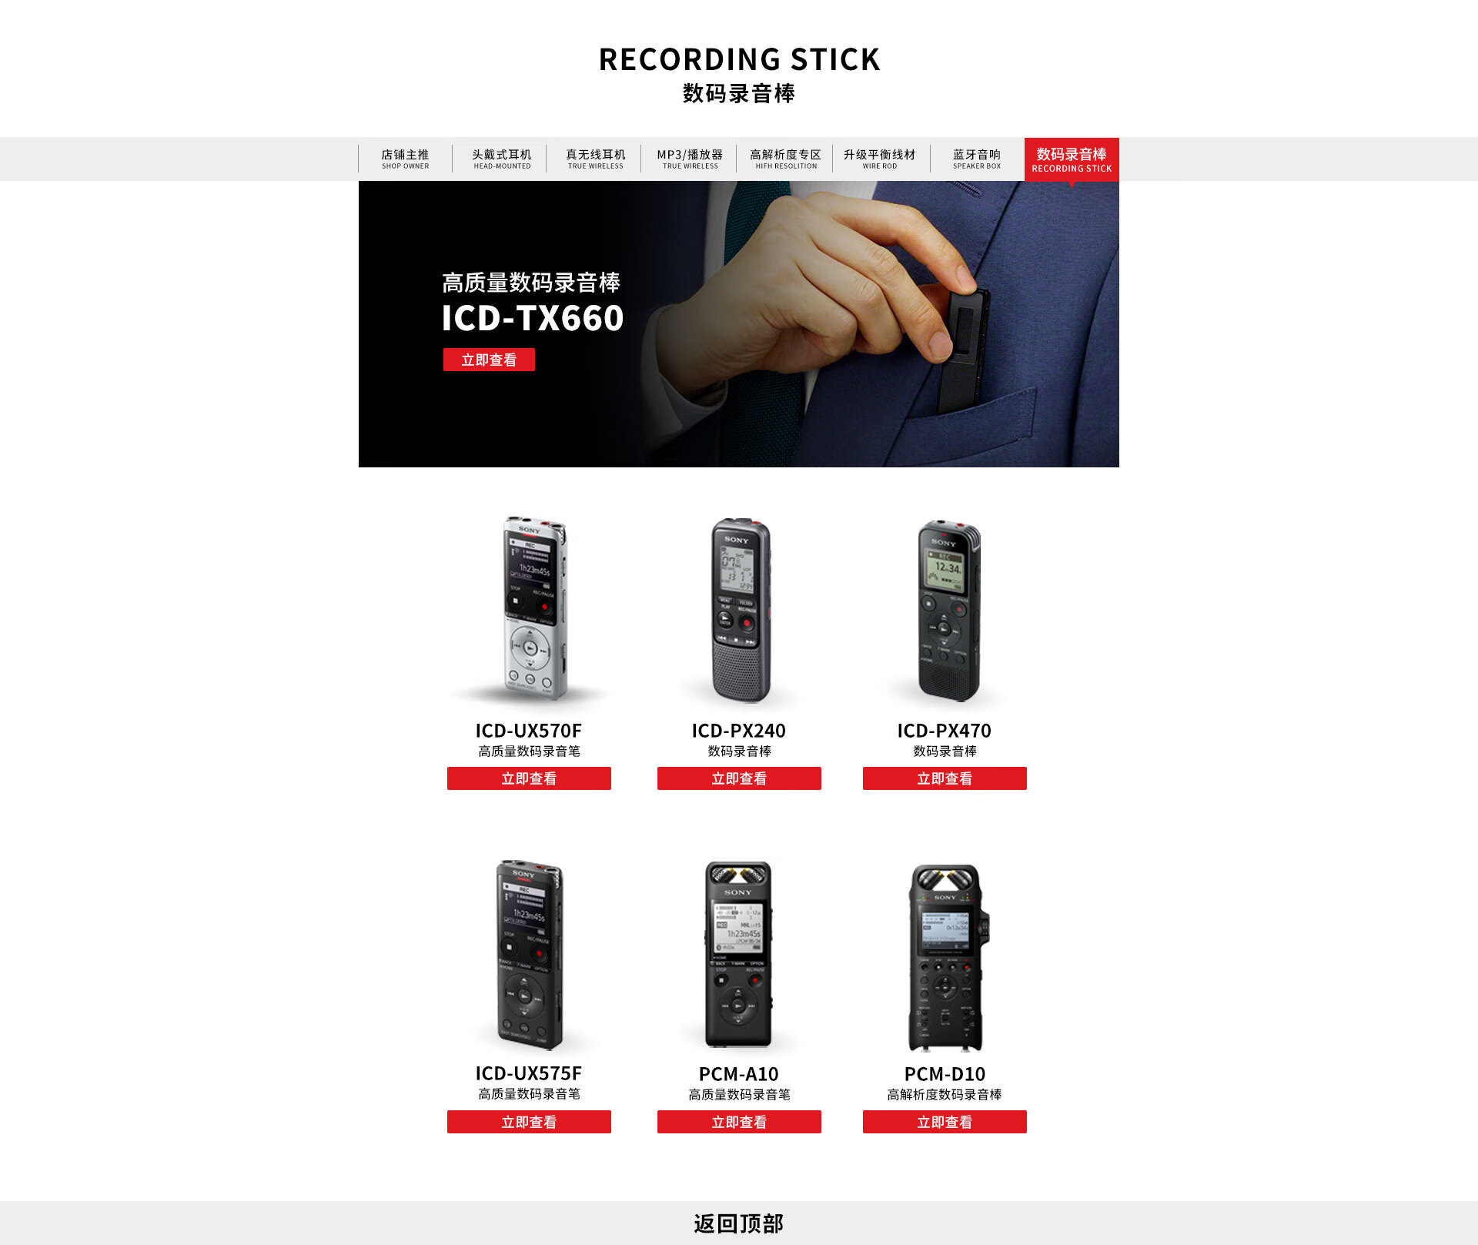1478x1245 pixels.
Task: Open 升级平衡线材 Wire Rod tab
Action: (x=880, y=159)
